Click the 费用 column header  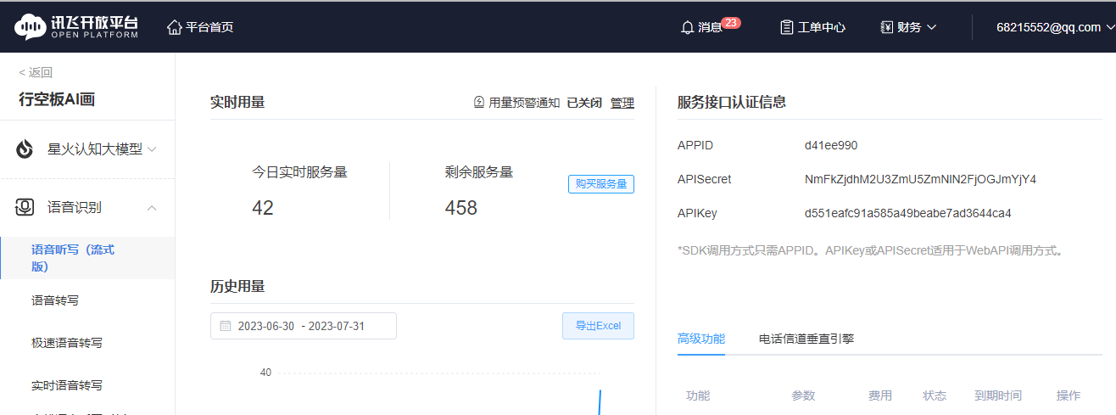pyautogui.click(x=880, y=395)
